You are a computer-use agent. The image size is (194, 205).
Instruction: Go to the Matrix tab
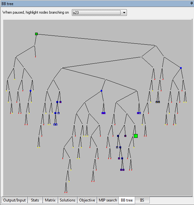50,200
